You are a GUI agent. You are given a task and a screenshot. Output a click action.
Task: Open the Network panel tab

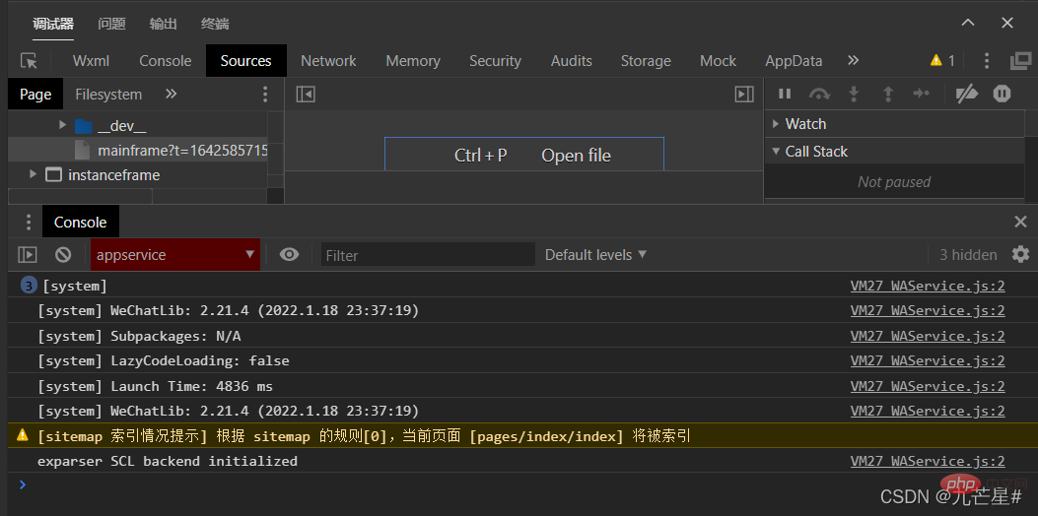click(x=328, y=61)
